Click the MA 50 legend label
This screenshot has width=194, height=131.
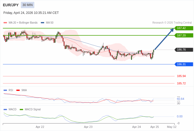click(x=50, y=23)
